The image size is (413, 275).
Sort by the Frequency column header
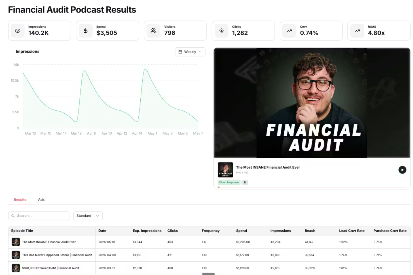click(211, 231)
